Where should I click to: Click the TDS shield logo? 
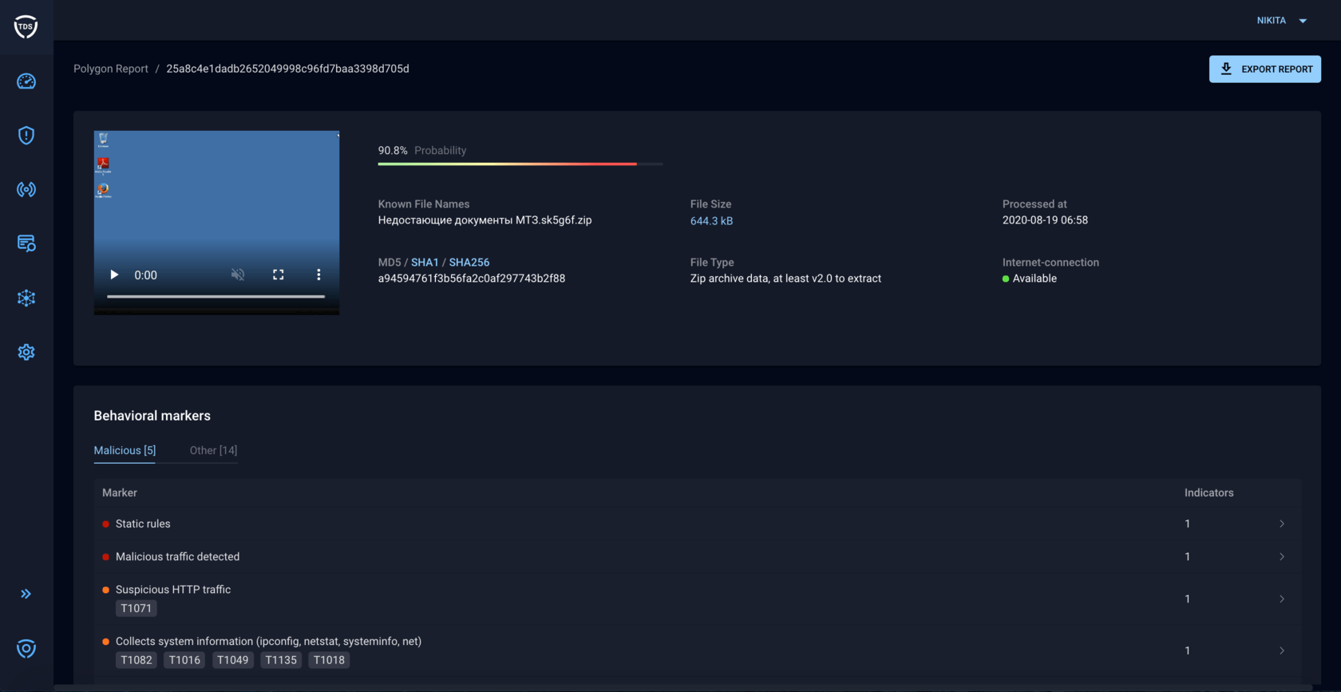[26, 26]
